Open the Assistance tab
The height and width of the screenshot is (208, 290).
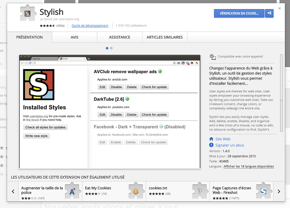(x=119, y=37)
